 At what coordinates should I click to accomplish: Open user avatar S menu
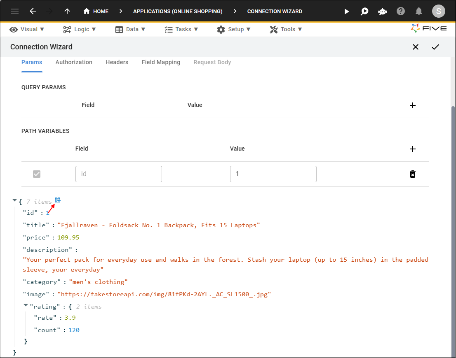coord(439,12)
